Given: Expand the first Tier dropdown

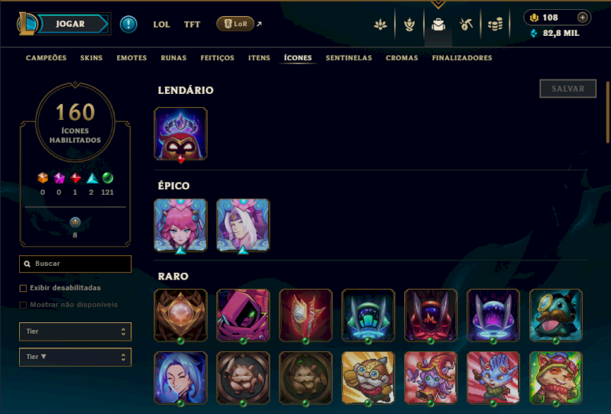Looking at the screenshot, I should click(x=75, y=332).
